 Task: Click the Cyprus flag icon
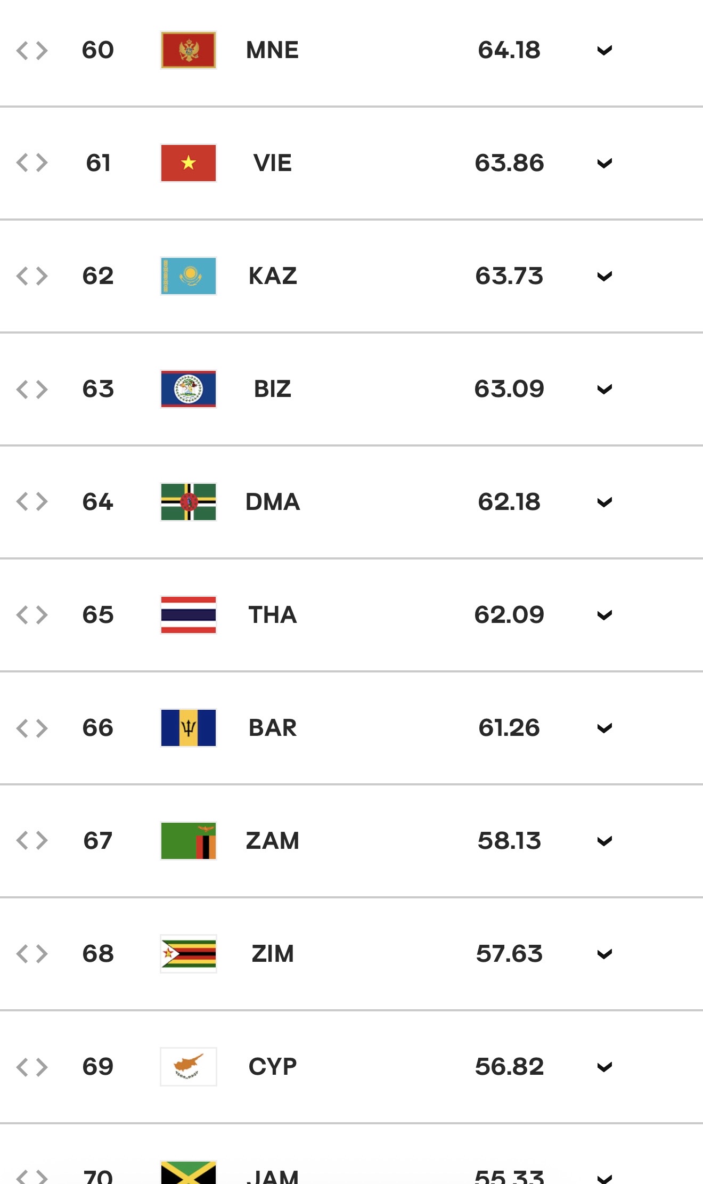[x=189, y=1067]
